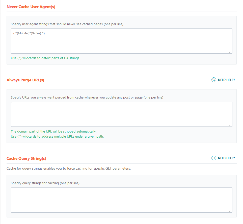This screenshot has width=243, height=224.
Task: Click the wildcards hint under the user agent box
Action: tap(45, 58)
